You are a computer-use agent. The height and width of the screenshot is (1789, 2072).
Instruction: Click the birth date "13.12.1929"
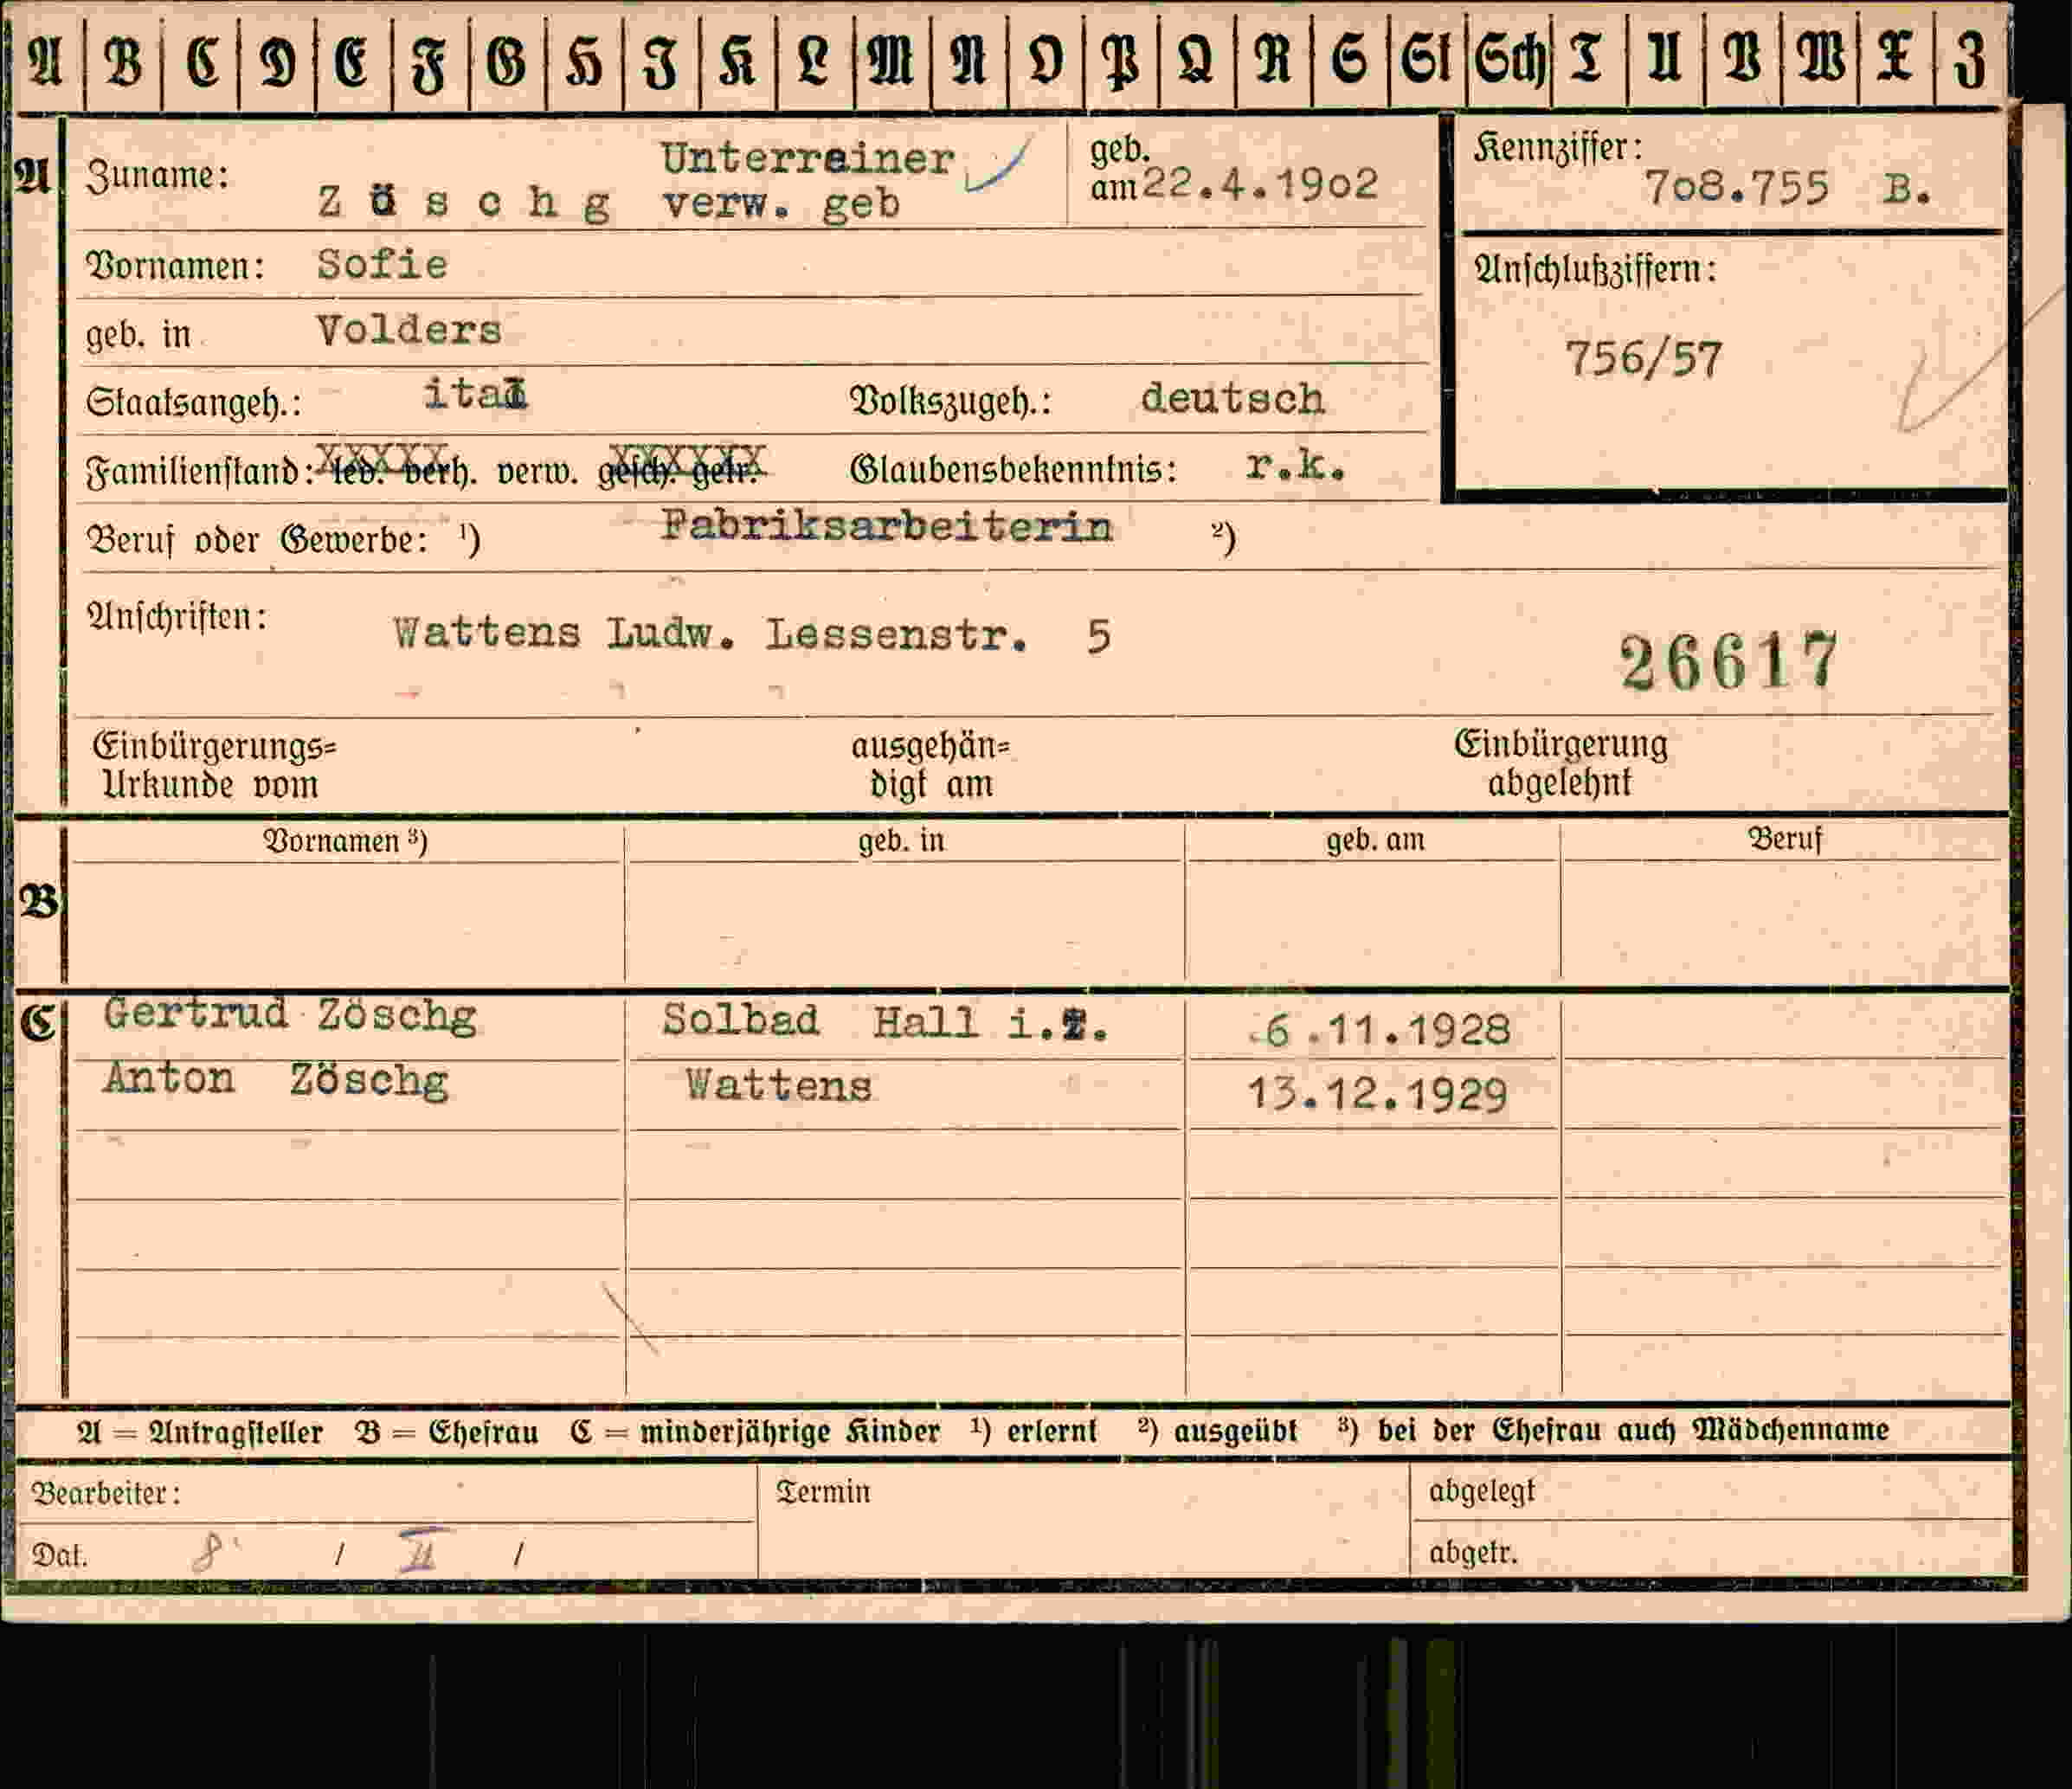click(1377, 1095)
